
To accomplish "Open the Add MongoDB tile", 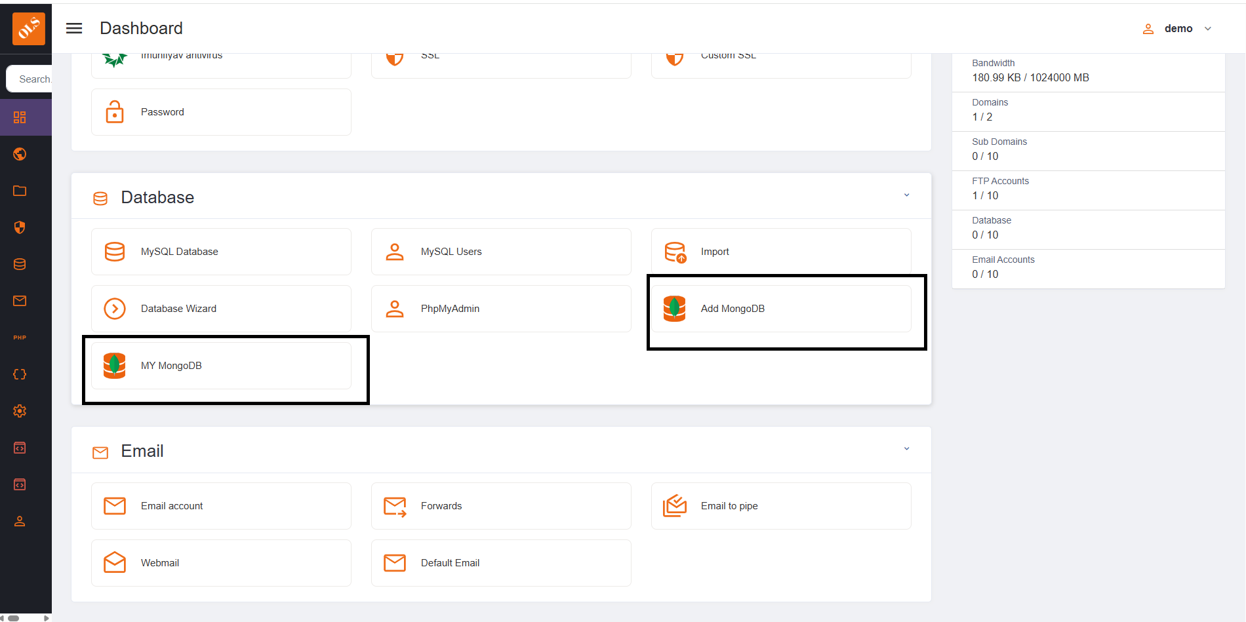I will pyautogui.click(x=780, y=309).
